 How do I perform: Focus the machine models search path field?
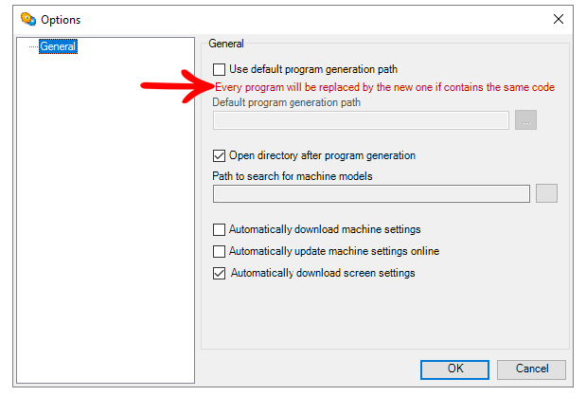tap(371, 193)
